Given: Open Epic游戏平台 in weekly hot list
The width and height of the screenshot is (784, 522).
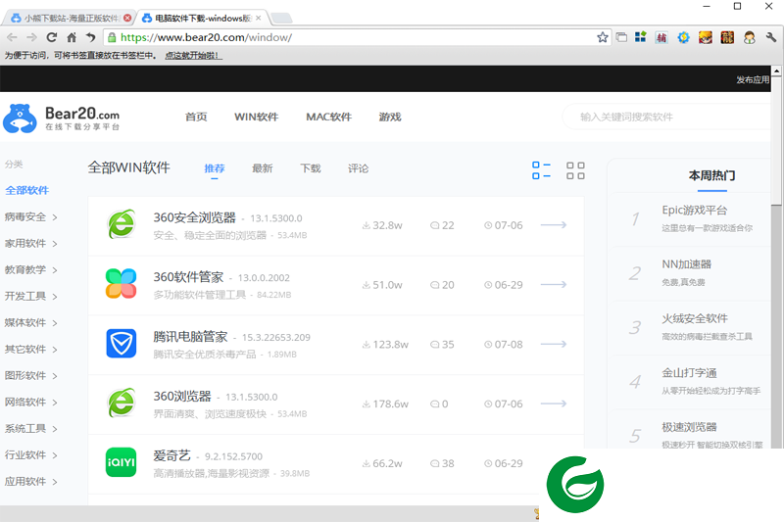Looking at the screenshot, I should (x=695, y=211).
